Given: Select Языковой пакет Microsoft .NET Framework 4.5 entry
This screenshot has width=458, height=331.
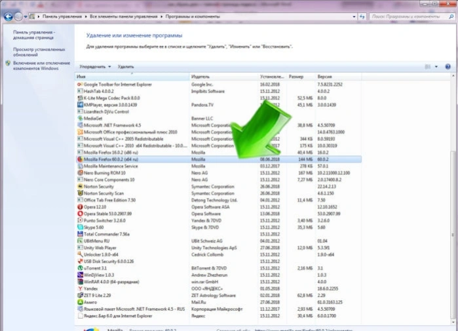Looking at the screenshot, I should click(218, 309).
